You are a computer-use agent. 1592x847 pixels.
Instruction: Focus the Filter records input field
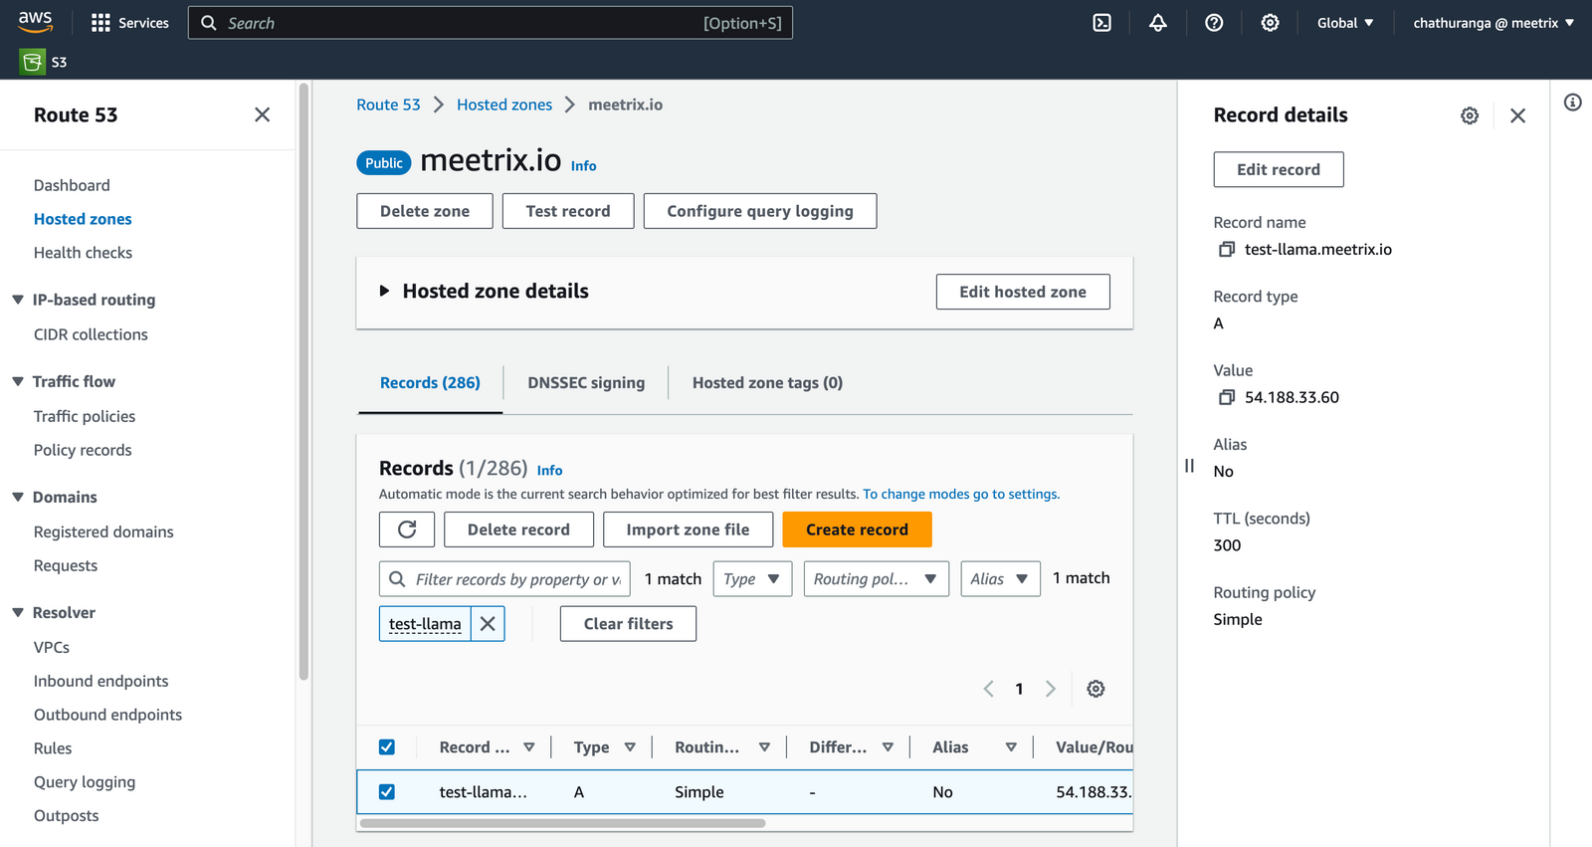click(x=504, y=579)
